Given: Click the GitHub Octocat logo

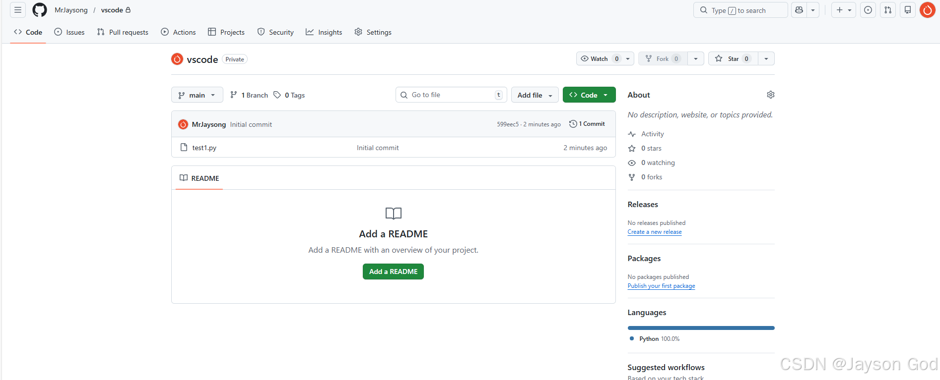Looking at the screenshot, I should (40, 10).
